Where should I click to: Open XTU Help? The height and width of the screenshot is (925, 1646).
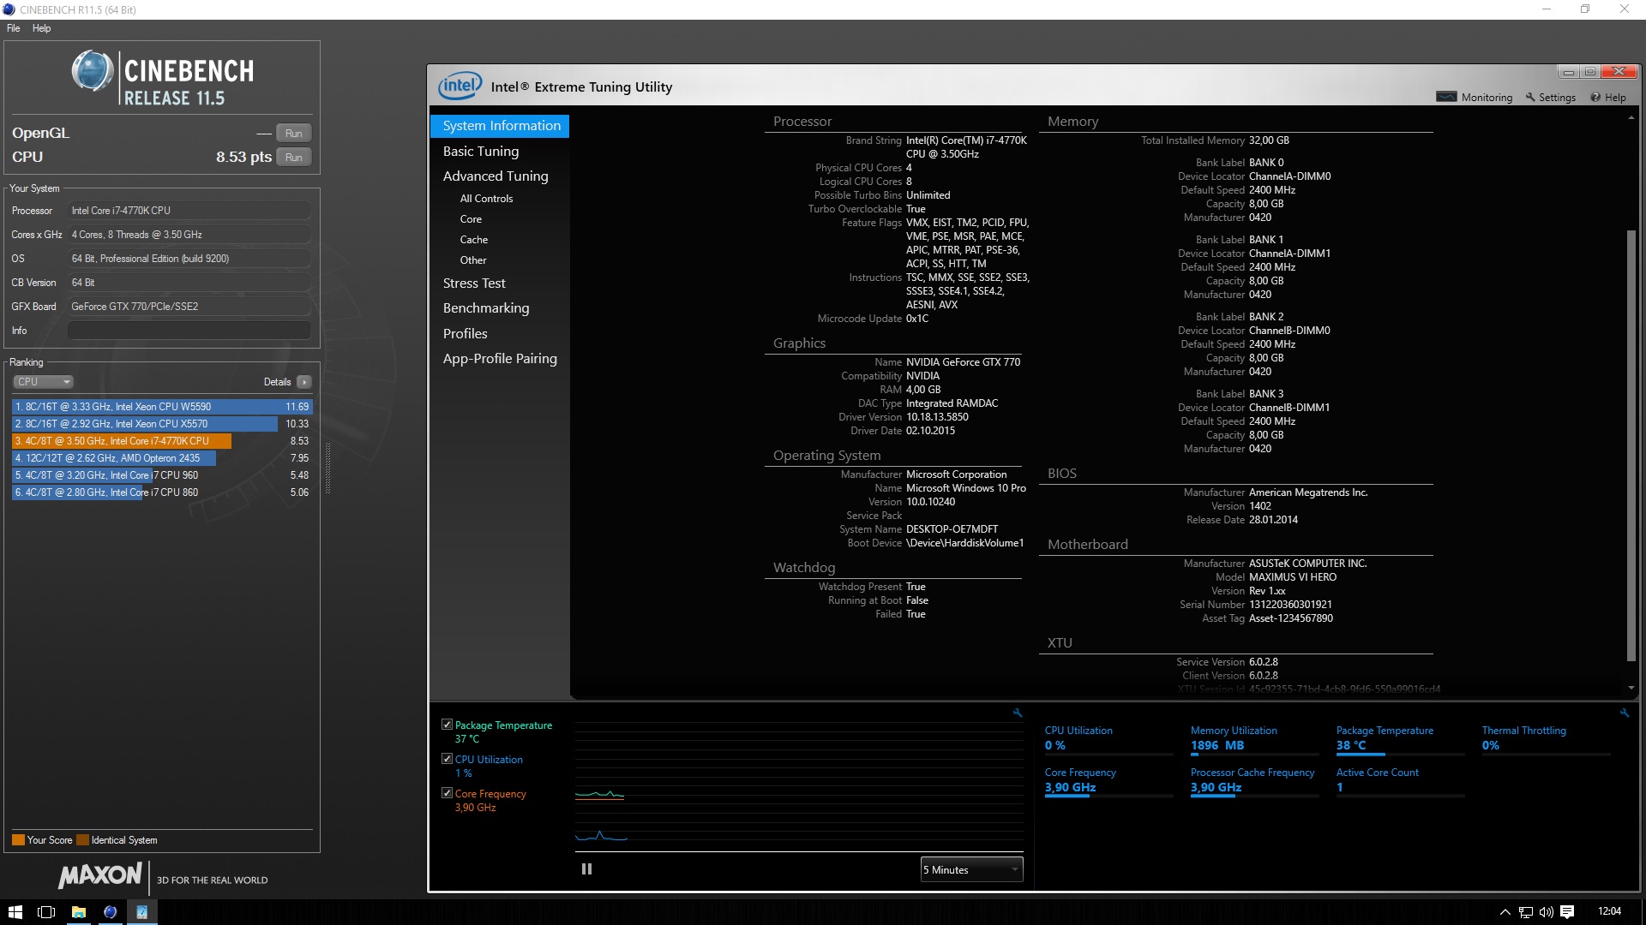(x=1608, y=98)
